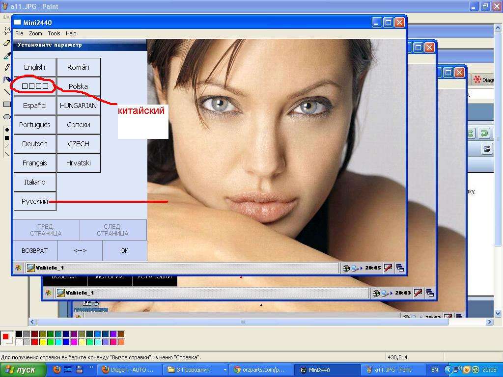Click the globe tray icon beside 20:05
The width and height of the screenshot is (503, 377).
(346, 268)
